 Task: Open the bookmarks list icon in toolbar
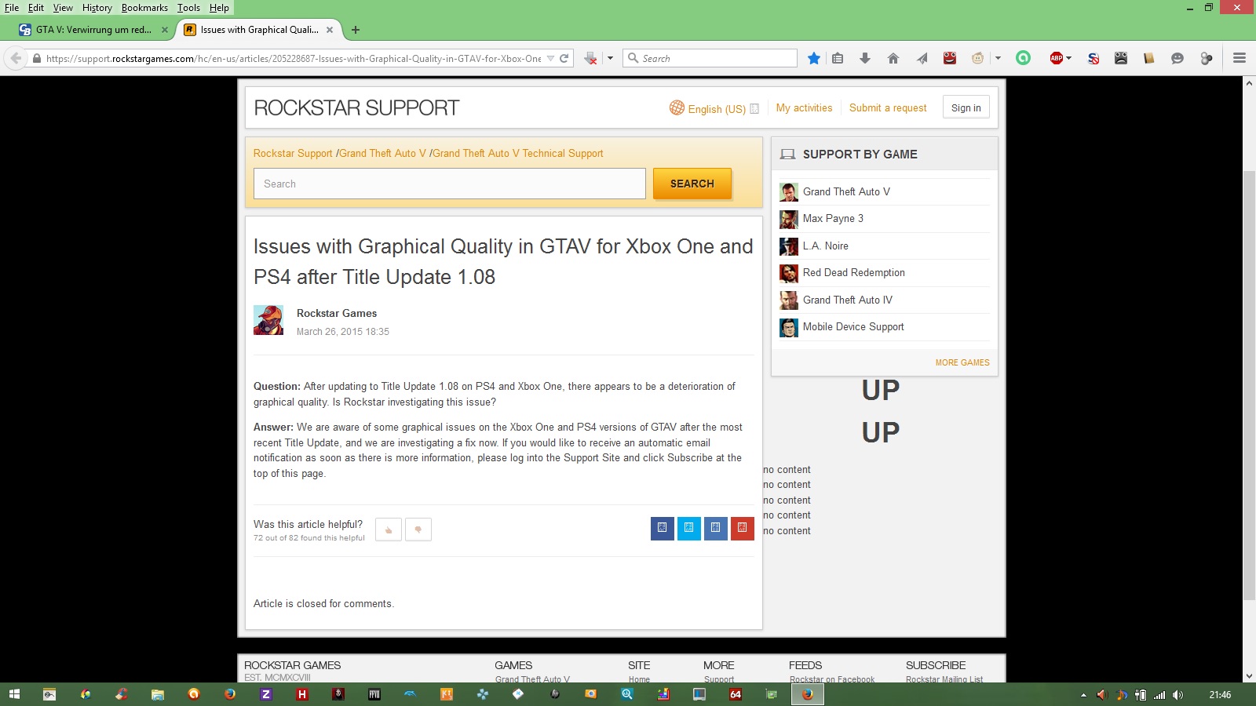click(838, 58)
